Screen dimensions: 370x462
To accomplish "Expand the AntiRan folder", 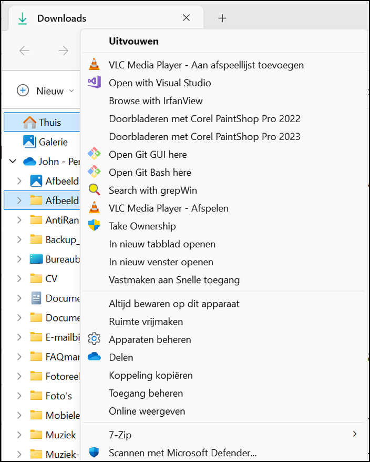I will pos(19,220).
